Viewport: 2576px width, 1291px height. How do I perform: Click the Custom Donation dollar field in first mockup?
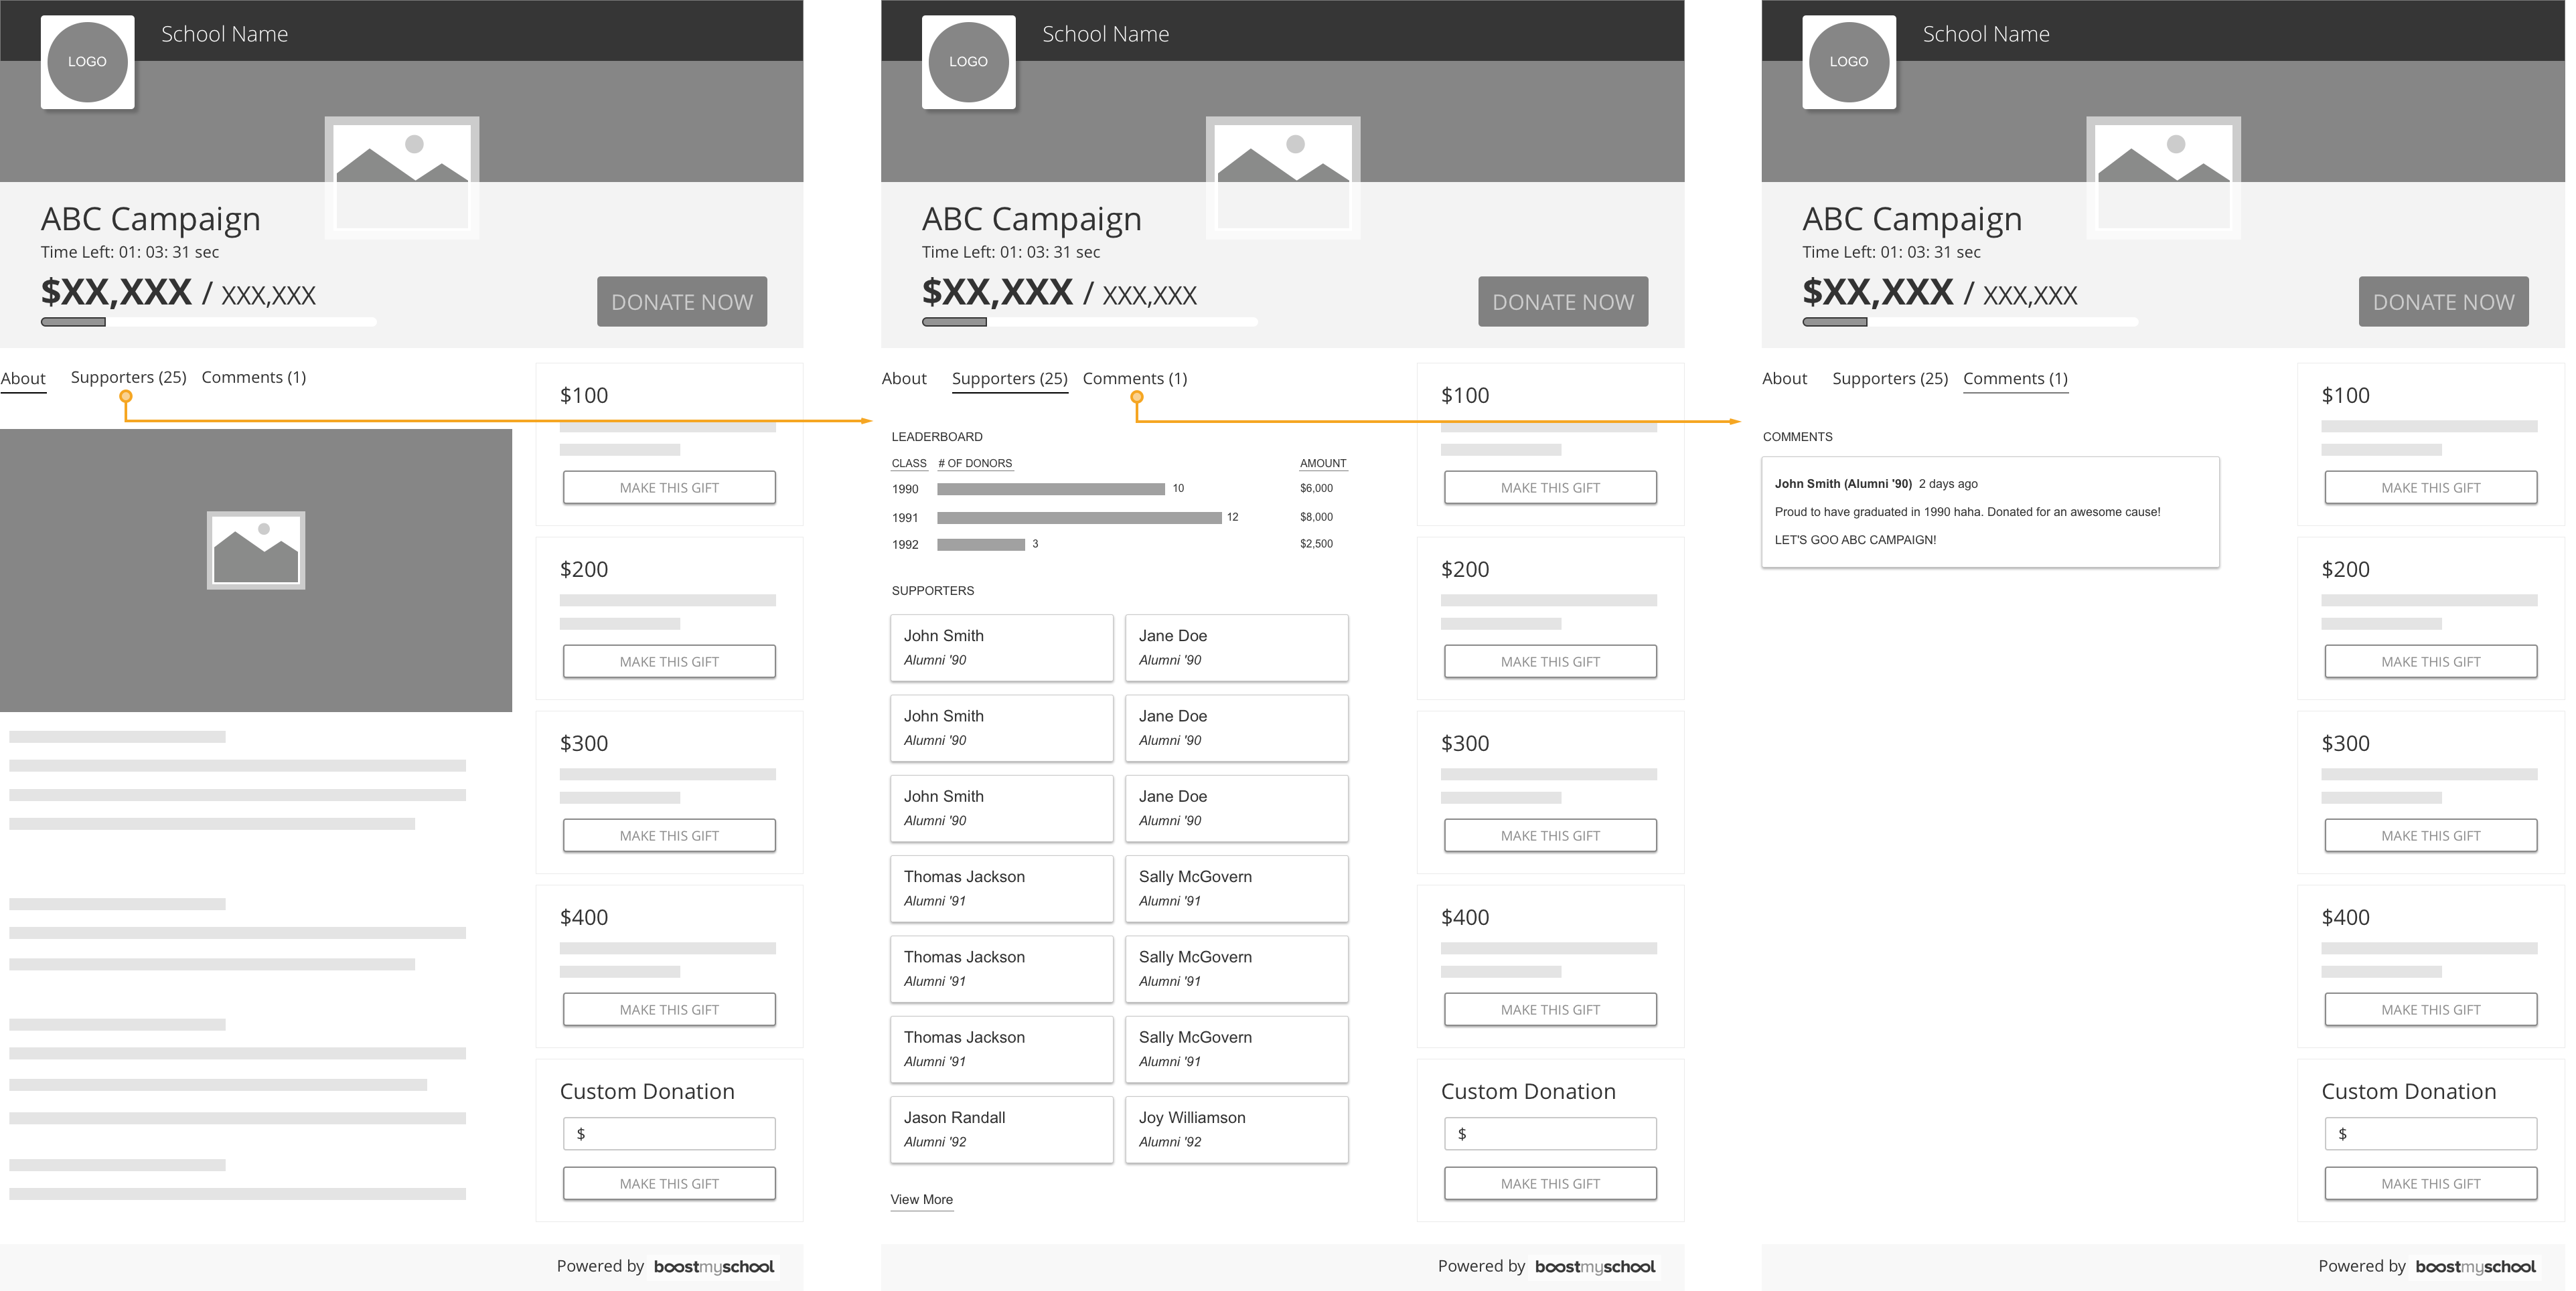[x=669, y=1134]
